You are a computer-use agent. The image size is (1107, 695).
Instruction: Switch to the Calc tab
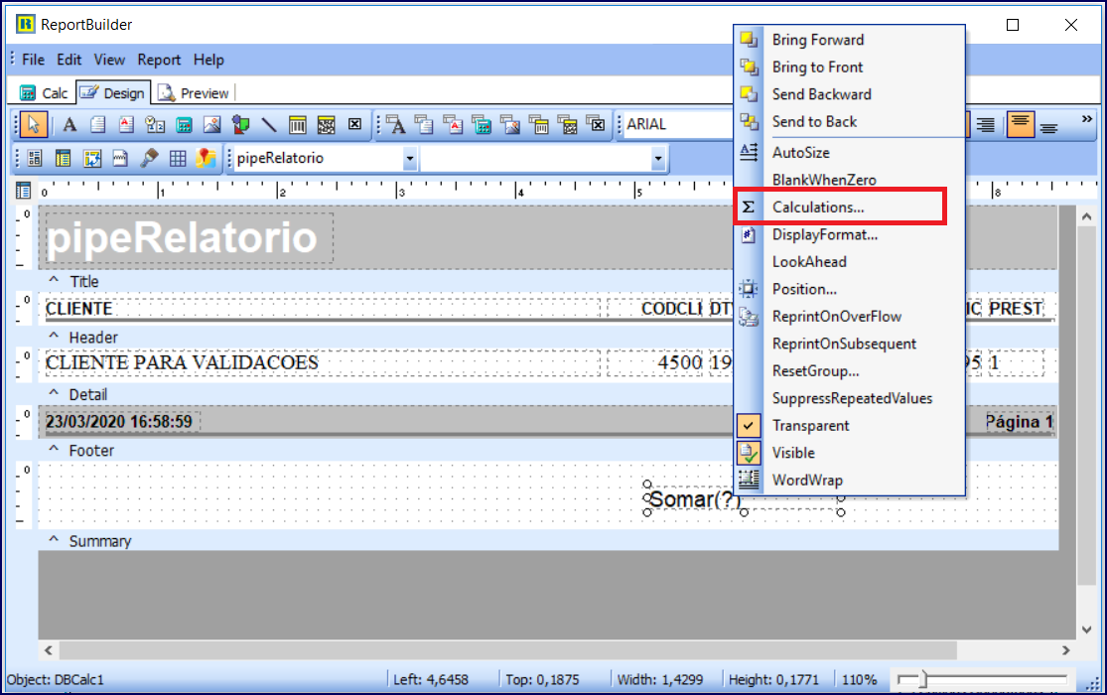(x=44, y=93)
